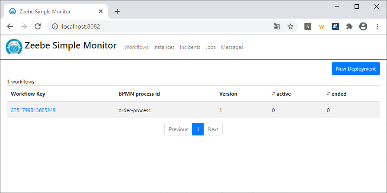Open the Workflows navigation item
Image resolution: width=387 pixels, height=193 pixels.
(136, 47)
